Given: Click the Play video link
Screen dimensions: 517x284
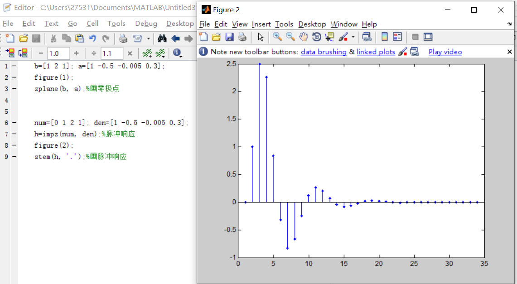Looking at the screenshot, I should [x=445, y=52].
